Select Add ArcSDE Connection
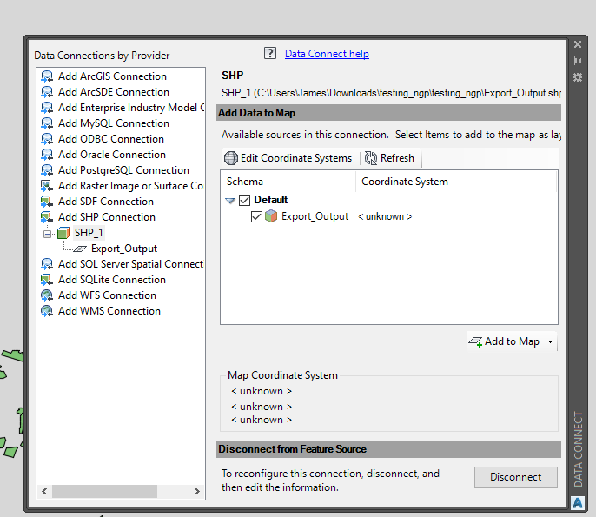596x517 pixels. [x=114, y=92]
